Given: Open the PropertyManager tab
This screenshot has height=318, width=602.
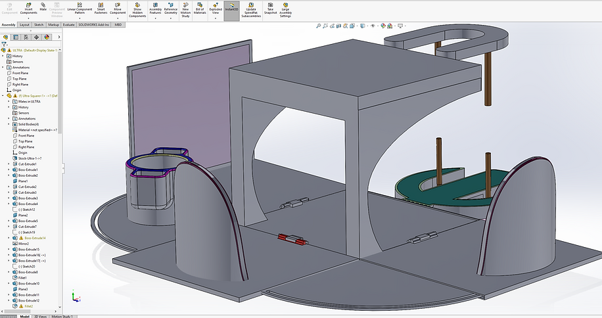Looking at the screenshot, I should (16, 37).
